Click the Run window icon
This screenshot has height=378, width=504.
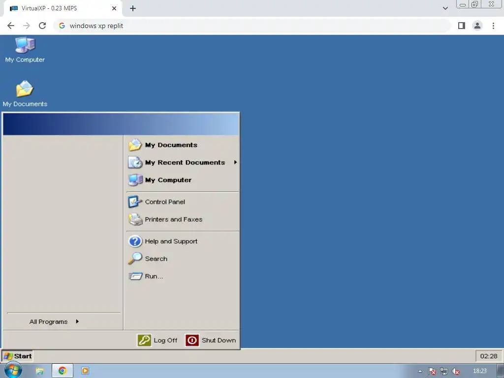(135, 276)
